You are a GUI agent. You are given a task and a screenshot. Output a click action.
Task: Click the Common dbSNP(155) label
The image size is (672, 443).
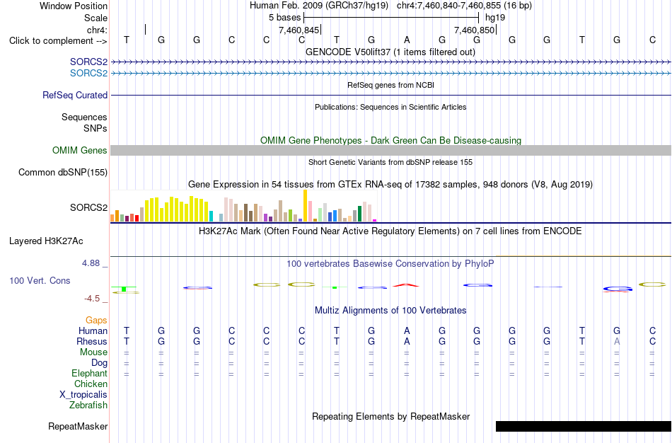pyautogui.click(x=62, y=173)
